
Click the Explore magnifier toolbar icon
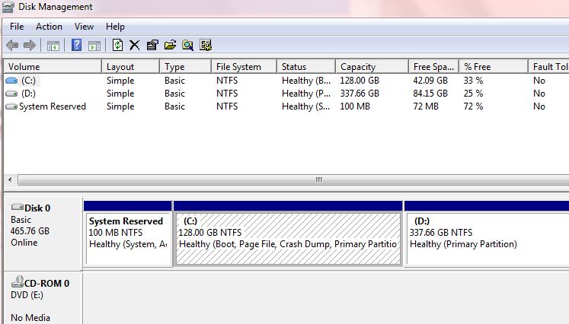point(187,46)
